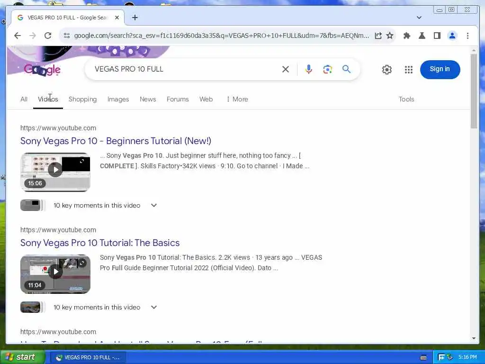Switch to the Images tab

(x=118, y=99)
